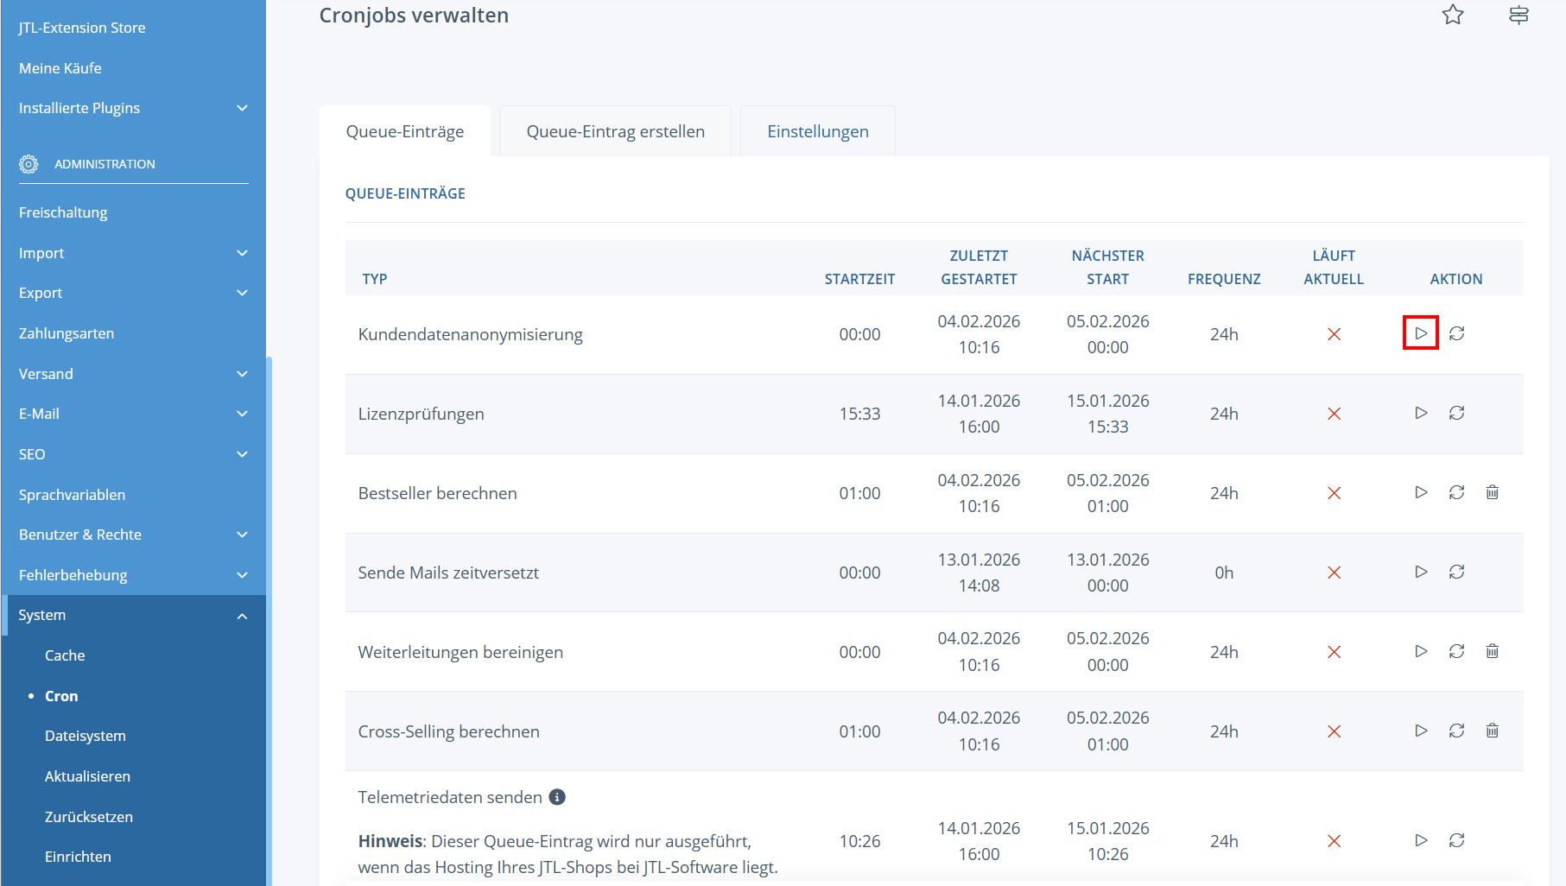Screen dimensions: 1566x886
Task: Delete the Bestseller berechnen cron job
Action: 1492,492
